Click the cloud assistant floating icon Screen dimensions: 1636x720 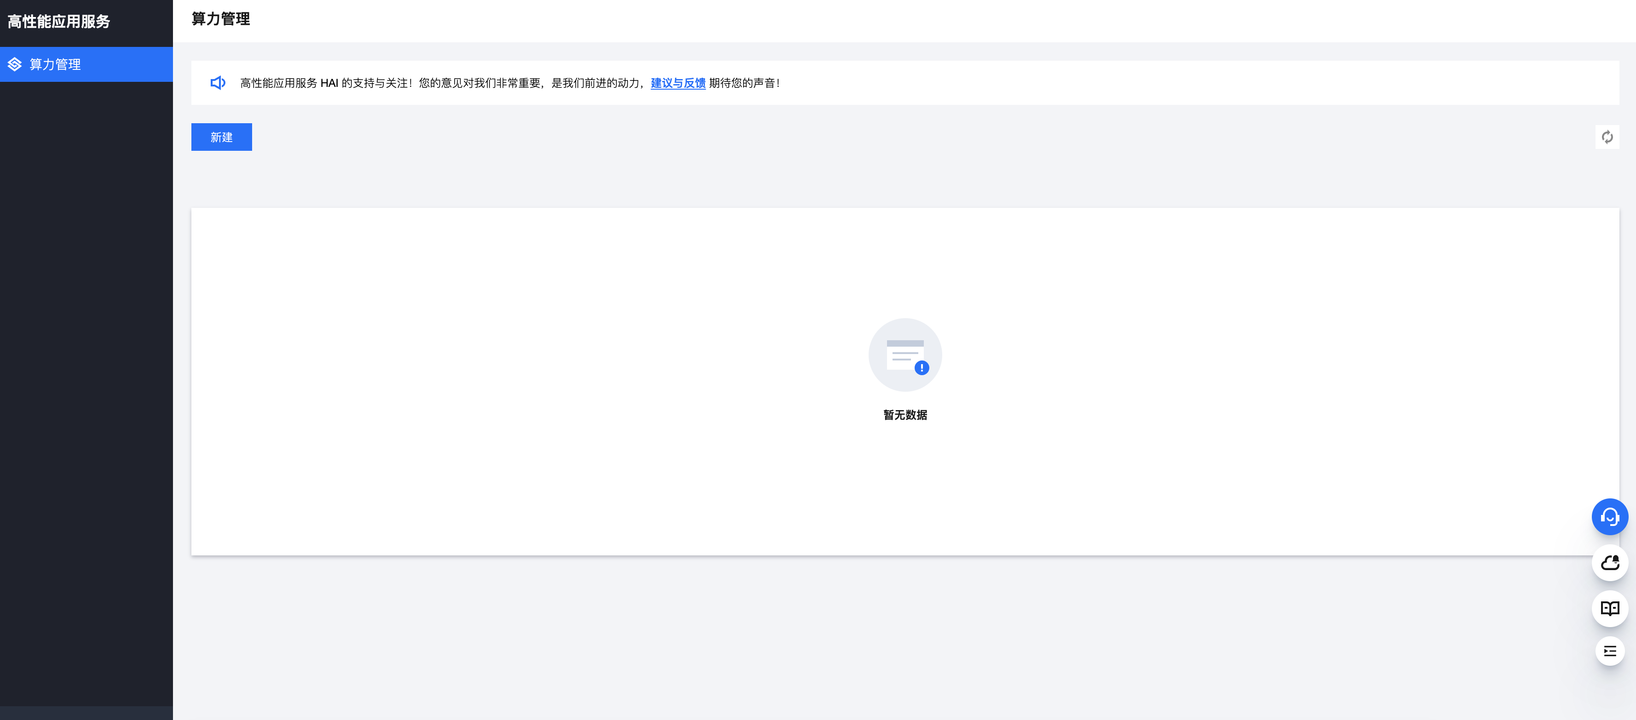[x=1609, y=563]
